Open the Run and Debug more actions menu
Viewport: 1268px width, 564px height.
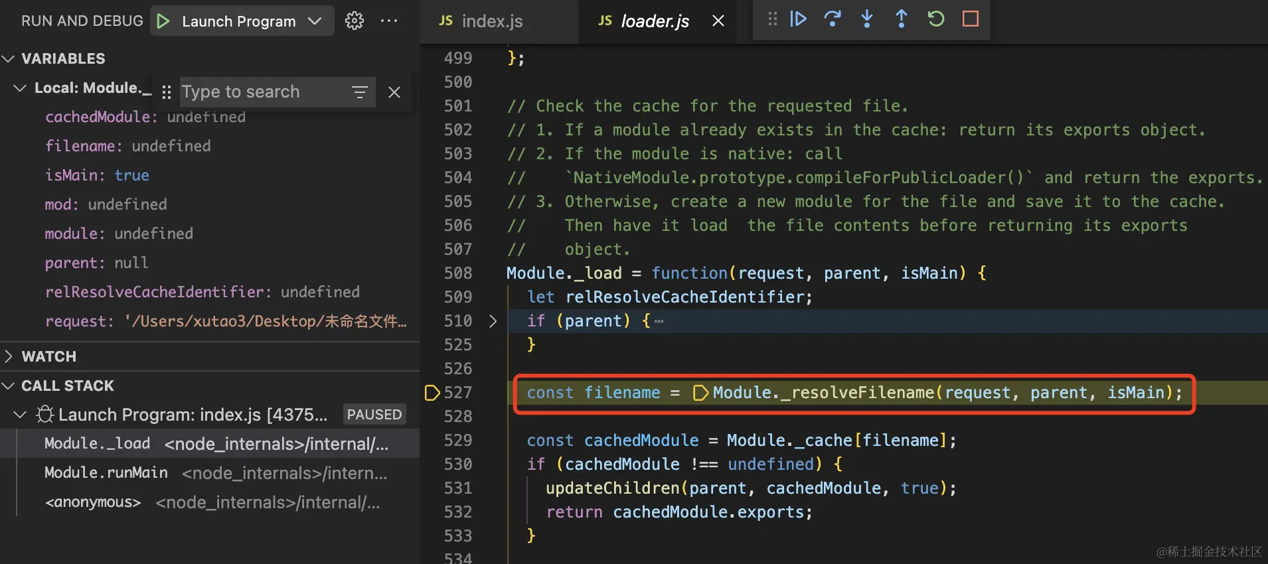tap(389, 21)
